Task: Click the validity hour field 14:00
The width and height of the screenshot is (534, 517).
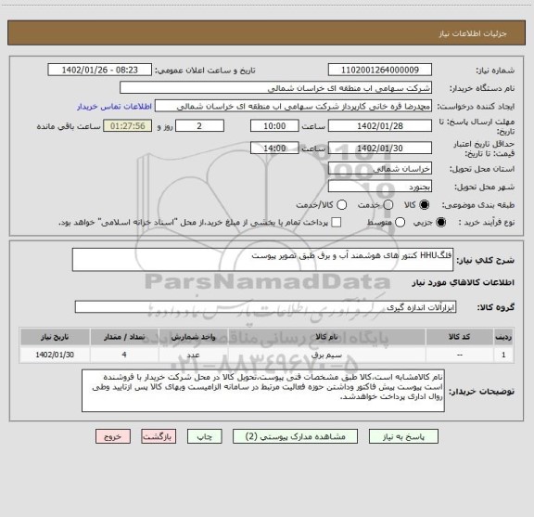Action: point(274,148)
